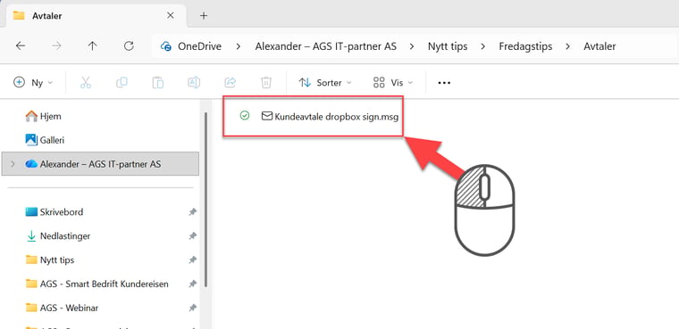The height and width of the screenshot is (329, 679).
Task: Click the folder icon on Avtaler tab
Action: pos(19,15)
